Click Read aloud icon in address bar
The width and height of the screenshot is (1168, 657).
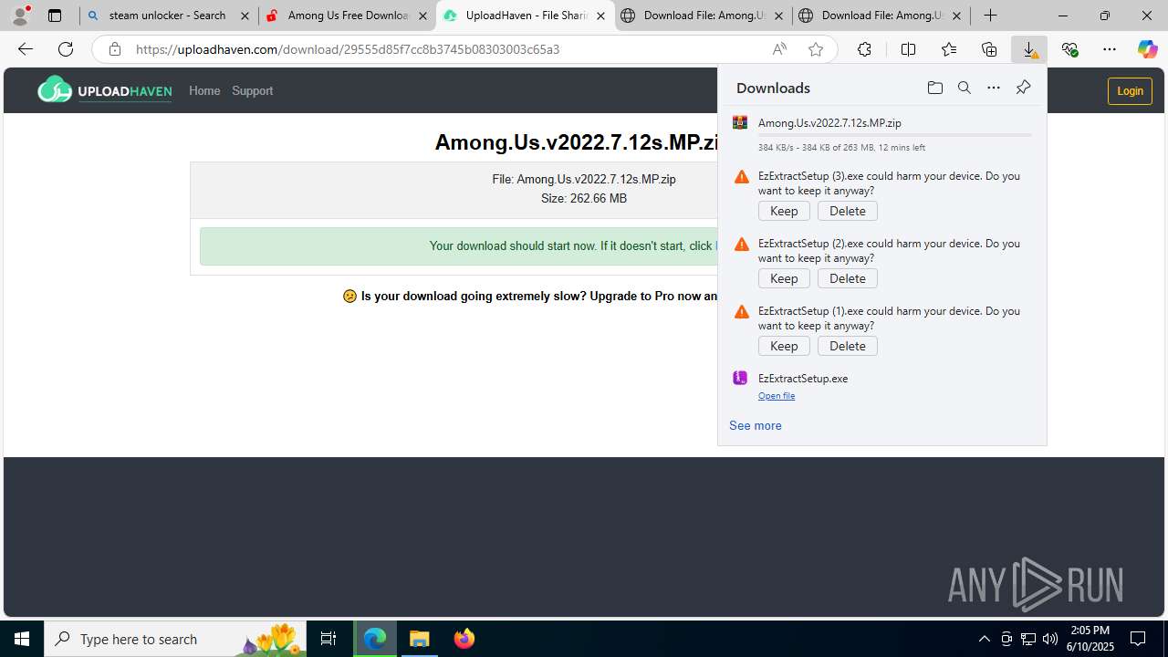[779, 49]
